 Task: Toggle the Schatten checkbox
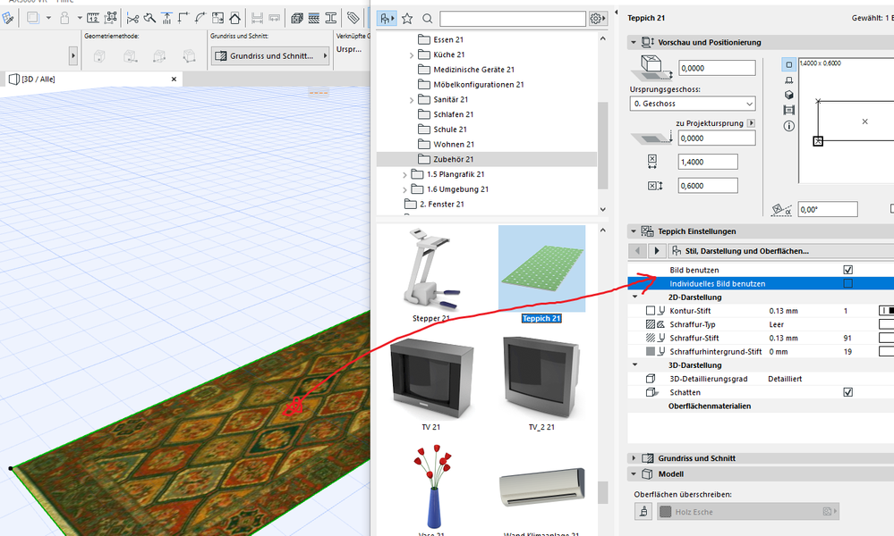coord(847,392)
